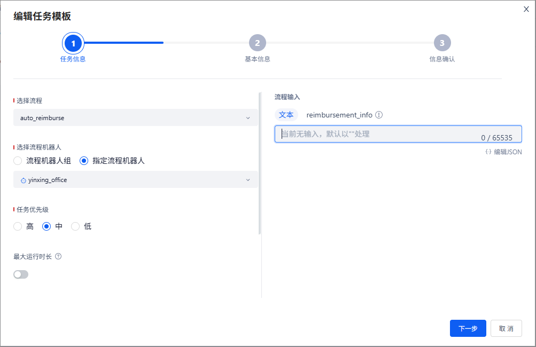Click the help icon next to 最大运行时长

coord(58,256)
